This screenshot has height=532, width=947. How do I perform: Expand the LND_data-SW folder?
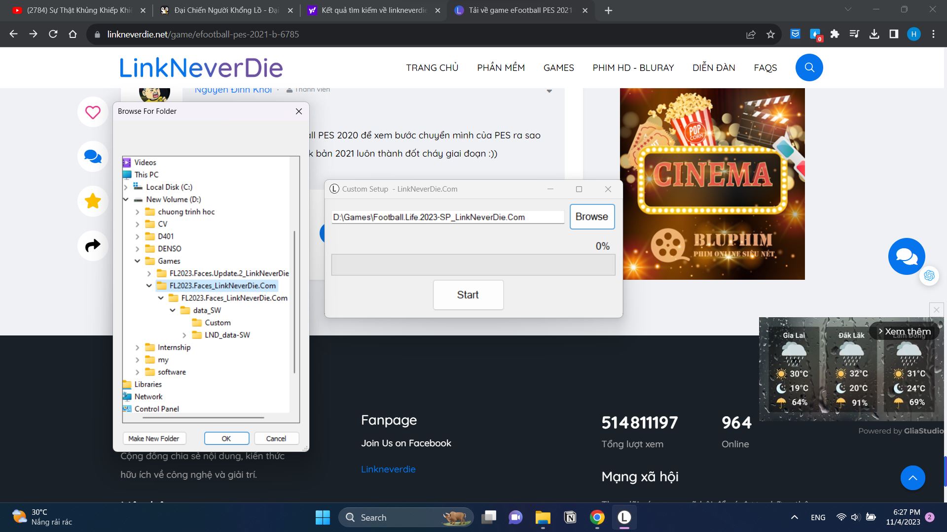(184, 335)
